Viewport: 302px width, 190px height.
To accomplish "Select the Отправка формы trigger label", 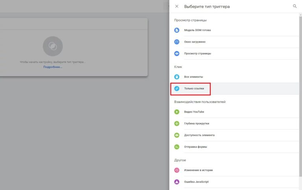I will [x=195, y=147].
